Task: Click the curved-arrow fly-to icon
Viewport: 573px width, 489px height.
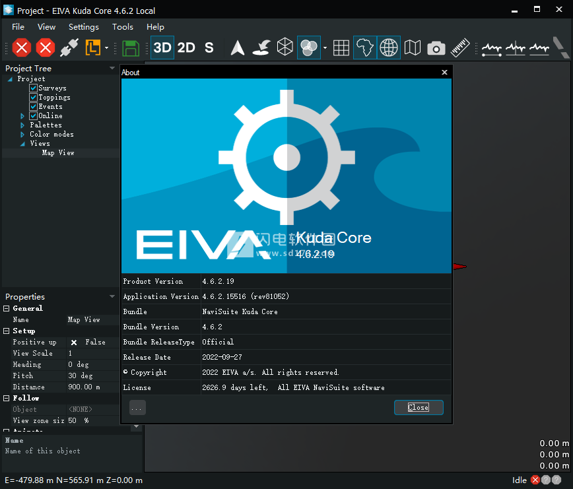Action: [261, 48]
